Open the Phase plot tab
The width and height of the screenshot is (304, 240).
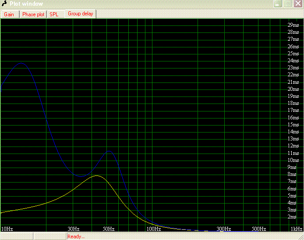33,14
